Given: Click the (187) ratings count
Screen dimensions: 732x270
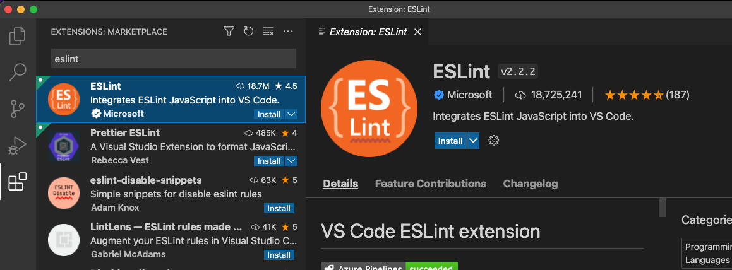Looking at the screenshot, I should tap(678, 95).
